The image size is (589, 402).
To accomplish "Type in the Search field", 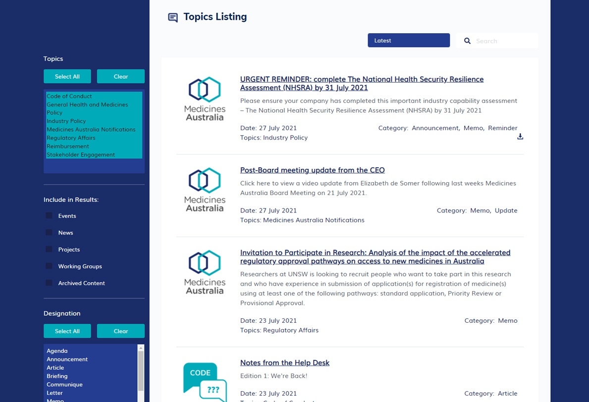I will (x=497, y=41).
